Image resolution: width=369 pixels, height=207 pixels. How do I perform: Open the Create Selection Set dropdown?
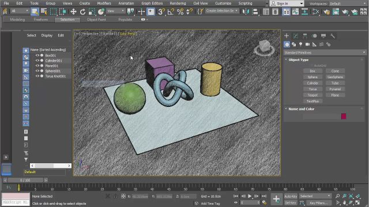pos(221,11)
